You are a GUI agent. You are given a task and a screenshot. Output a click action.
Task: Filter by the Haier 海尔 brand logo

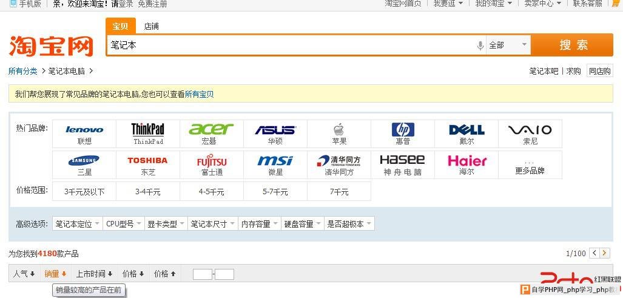tap(467, 160)
